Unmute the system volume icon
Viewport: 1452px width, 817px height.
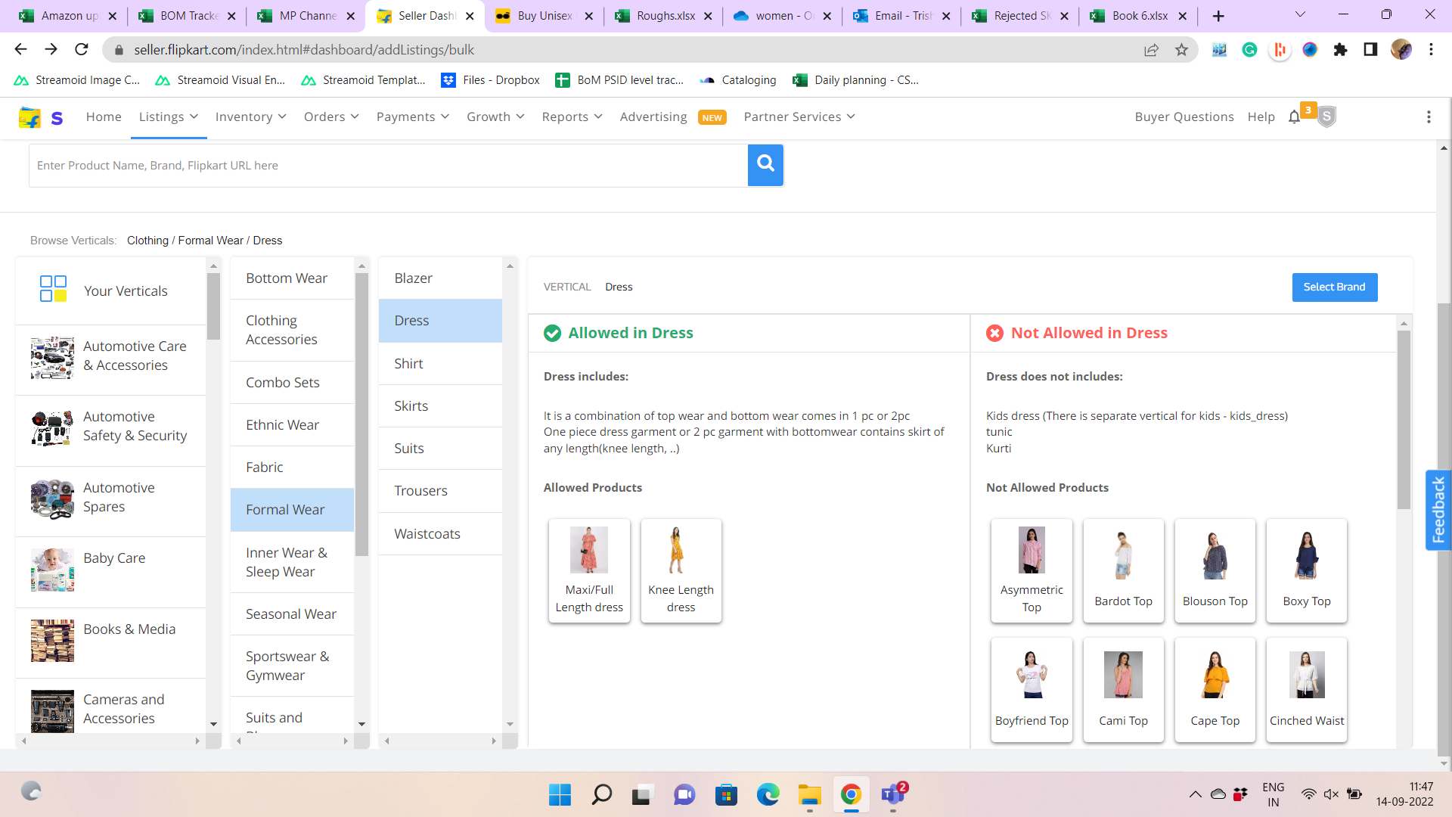1330,794
